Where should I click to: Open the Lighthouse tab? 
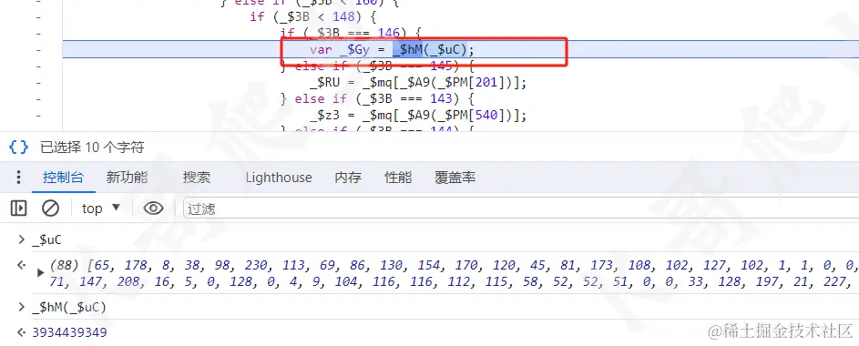279,178
